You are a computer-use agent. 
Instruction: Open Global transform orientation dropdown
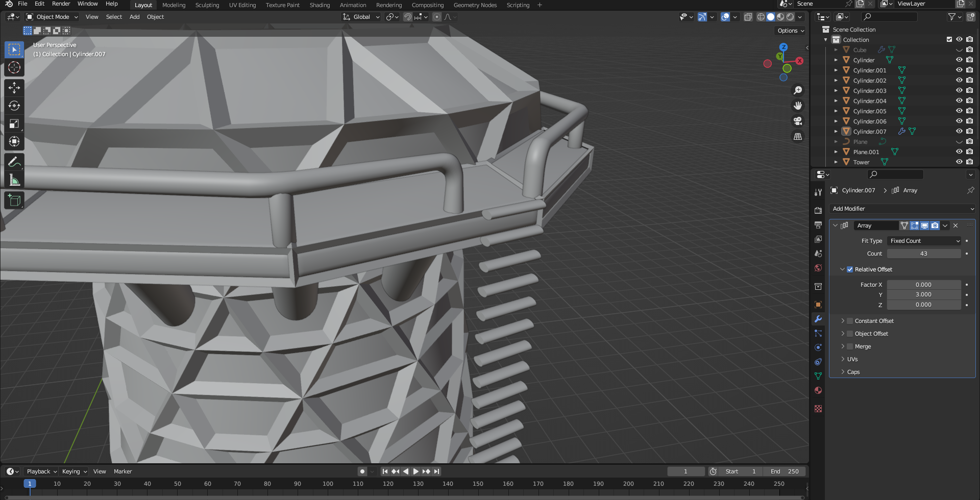[x=361, y=17]
